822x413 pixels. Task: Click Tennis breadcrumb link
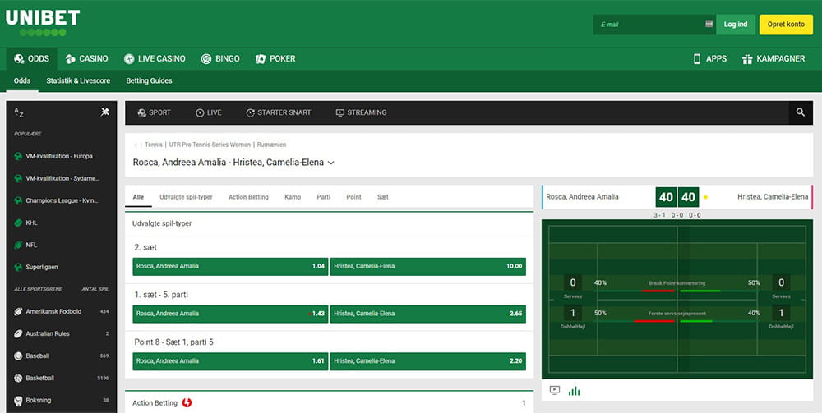(x=154, y=145)
